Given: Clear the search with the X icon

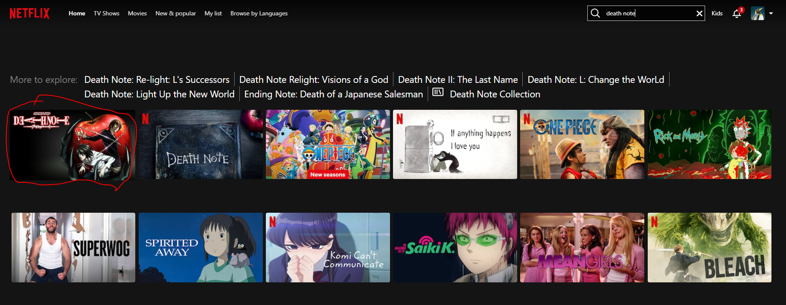Looking at the screenshot, I should pyautogui.click(x=700, y=13).
